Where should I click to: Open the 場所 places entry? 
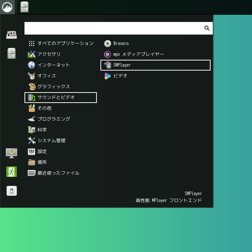click(x=60, y=162)
